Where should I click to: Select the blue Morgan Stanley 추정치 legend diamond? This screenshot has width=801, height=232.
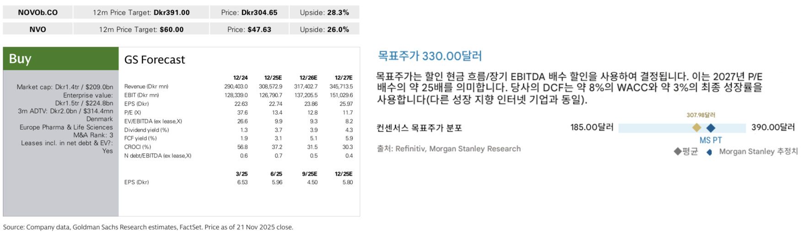click(709, 152)
